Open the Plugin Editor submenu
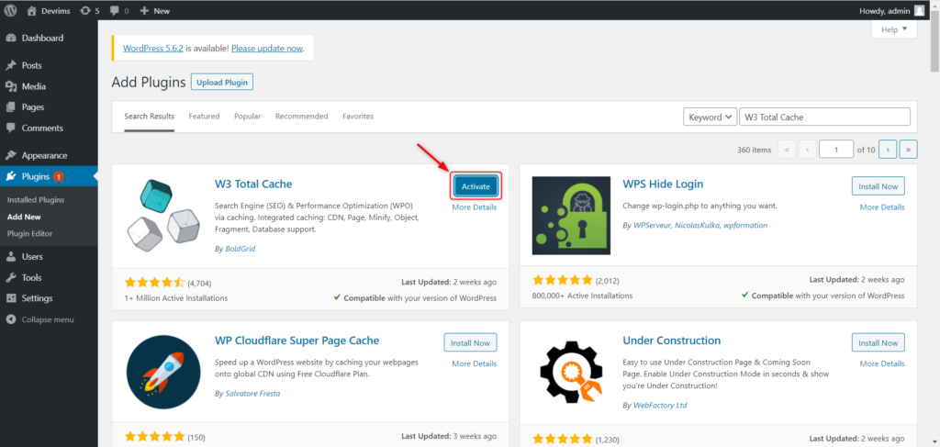 29,234
